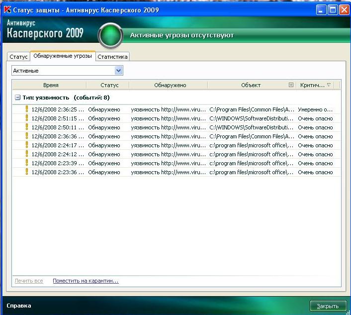
Task: Click warning icon for 2:50:11 event row
Action: click(x=27, y=127)
